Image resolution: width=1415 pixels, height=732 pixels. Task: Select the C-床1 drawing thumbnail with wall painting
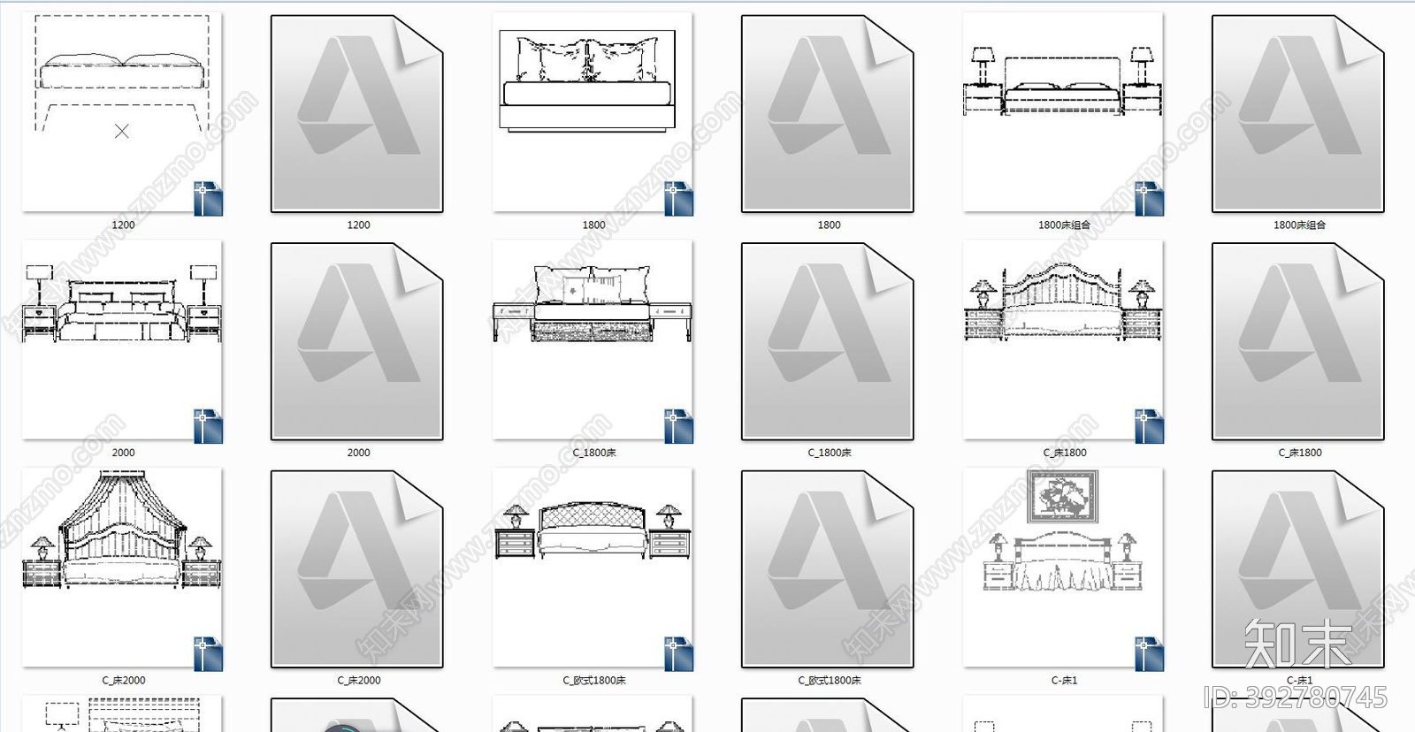pyautogui.click(x=1063, y=568)
